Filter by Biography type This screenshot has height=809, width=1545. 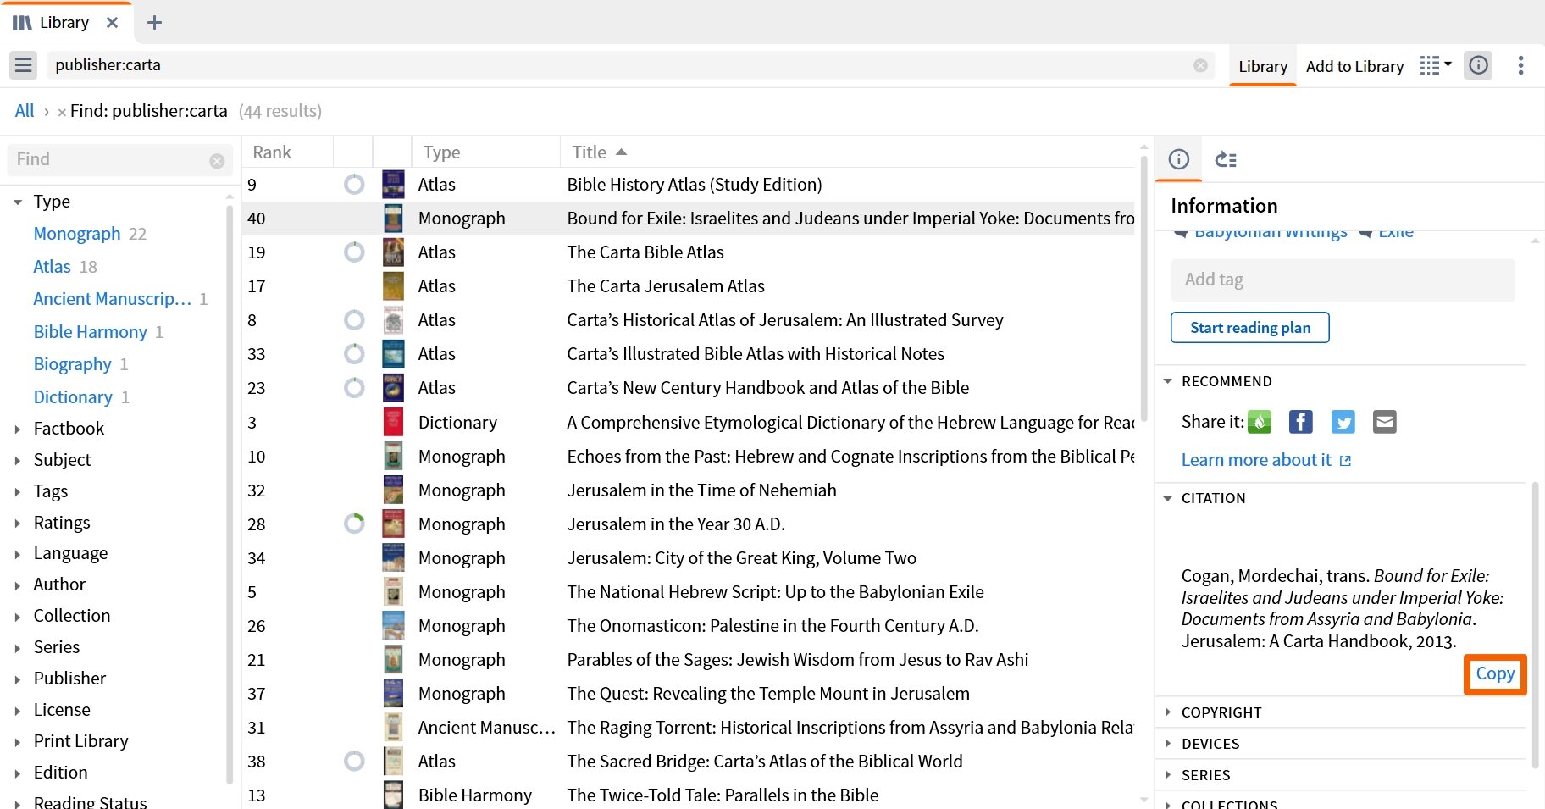(x=72, y=364)
